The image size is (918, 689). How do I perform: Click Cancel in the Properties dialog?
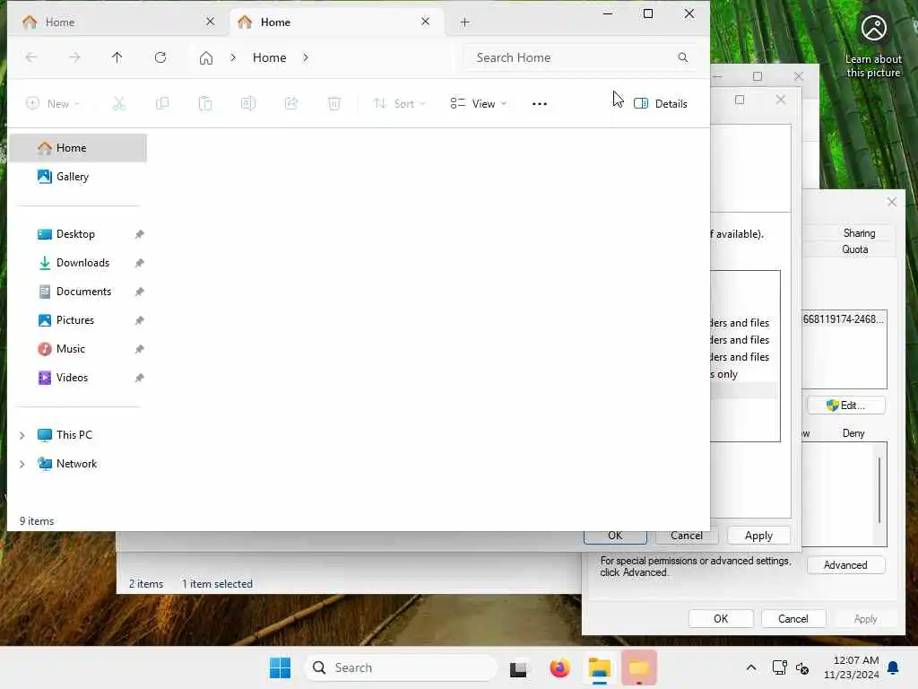pos(793,619)
